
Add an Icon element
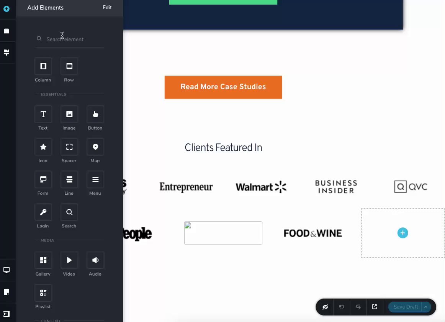point(43,147)
